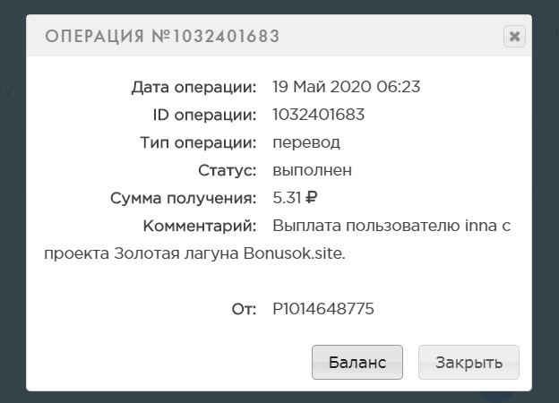559x403 pixels.
Task: Click the sender account P1014648775
Action: click(x=323, y=309)
